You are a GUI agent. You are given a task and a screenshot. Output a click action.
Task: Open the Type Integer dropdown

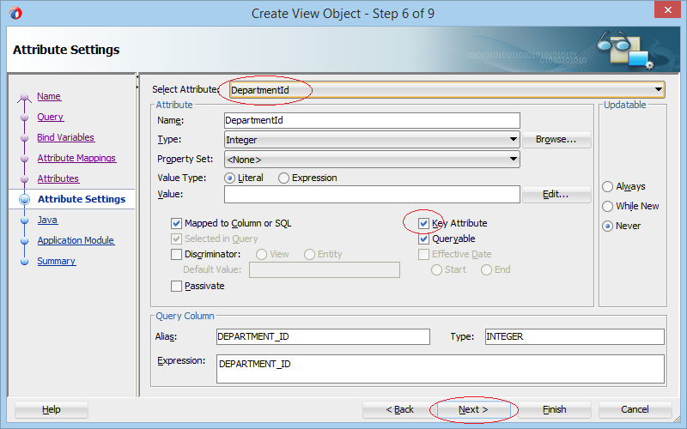[372, 140]
